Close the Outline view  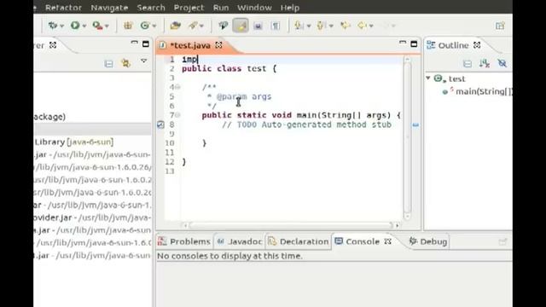point(477,45)
